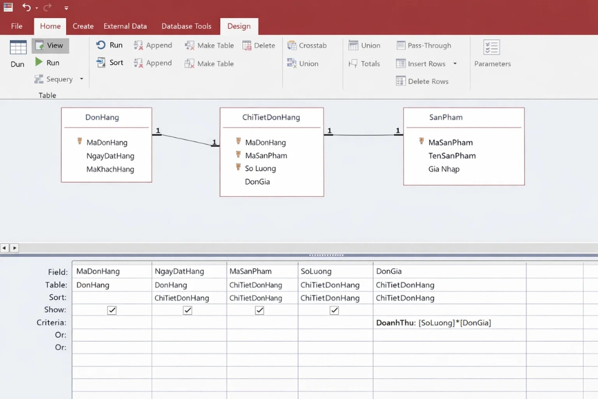Open the External Data tab
This screenshot has width=598, height=399.
click(x=125, y=26)
